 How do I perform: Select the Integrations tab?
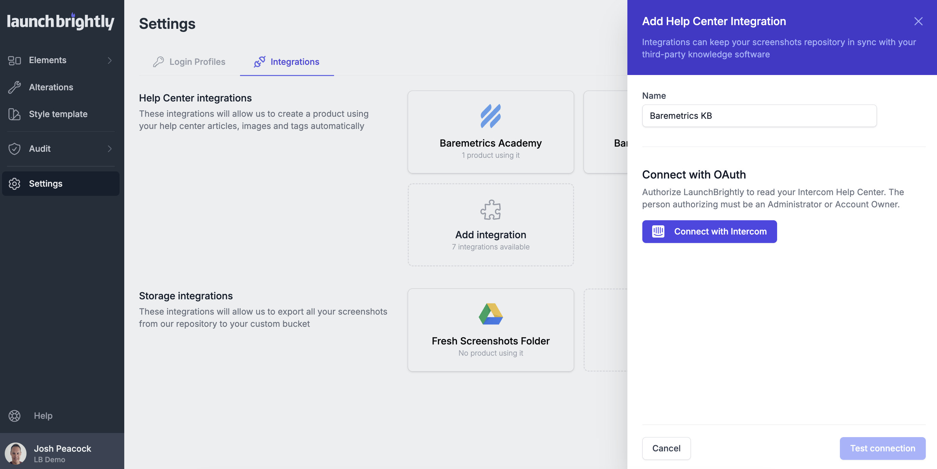[287, 62]
